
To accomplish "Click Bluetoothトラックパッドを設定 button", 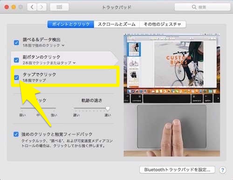I will 177,170.
